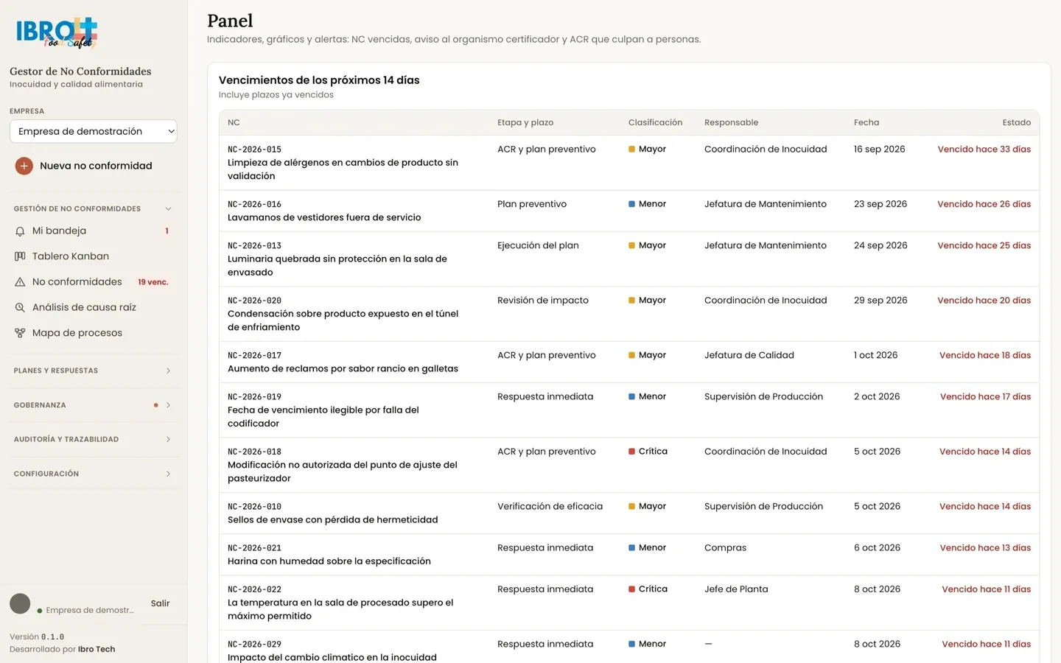Click the bell icon beside Mi bandeja
1061x663 pixels.
coord(20,231)
